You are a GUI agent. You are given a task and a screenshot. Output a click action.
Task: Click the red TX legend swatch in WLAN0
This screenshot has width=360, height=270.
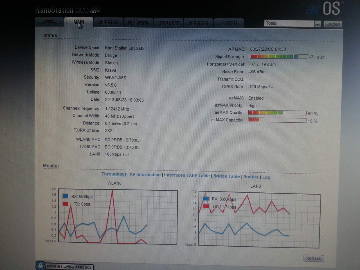pyautogui.click(x=66, y=204)
